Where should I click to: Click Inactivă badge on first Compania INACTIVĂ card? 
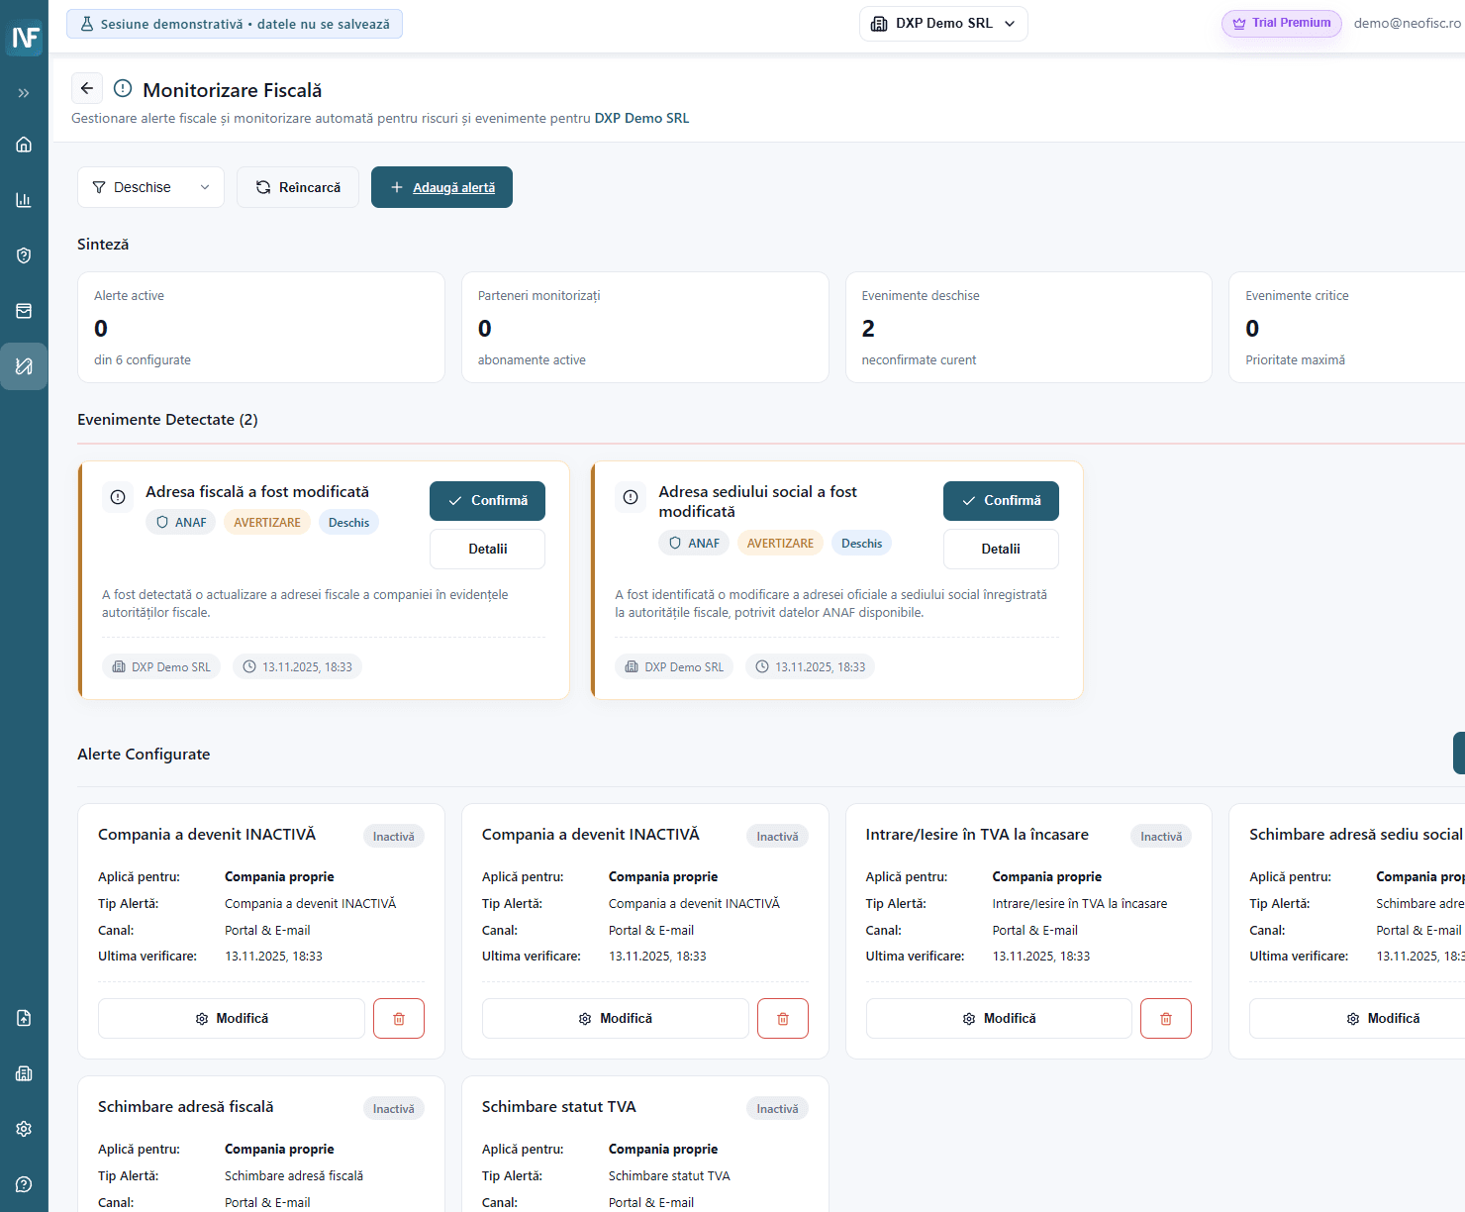394,837
